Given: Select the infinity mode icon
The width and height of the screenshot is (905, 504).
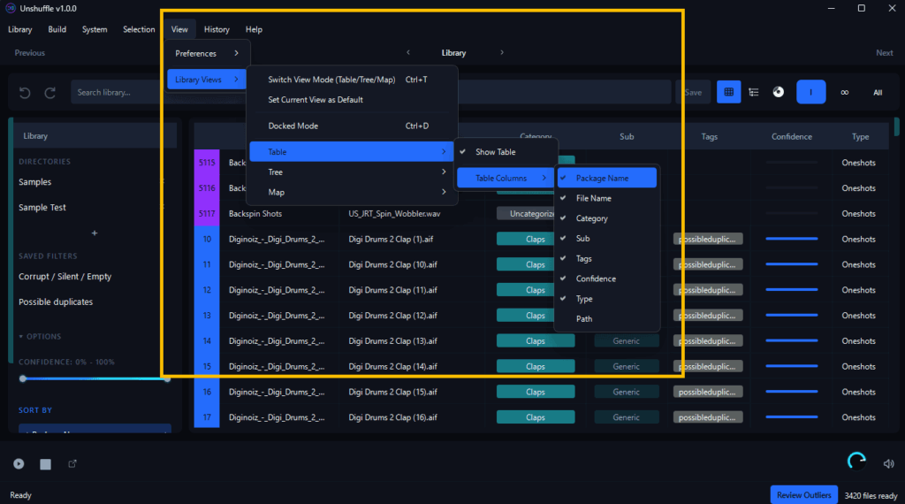Looking at the screenshot, I should pyautogui.click(x=844, y=92).
